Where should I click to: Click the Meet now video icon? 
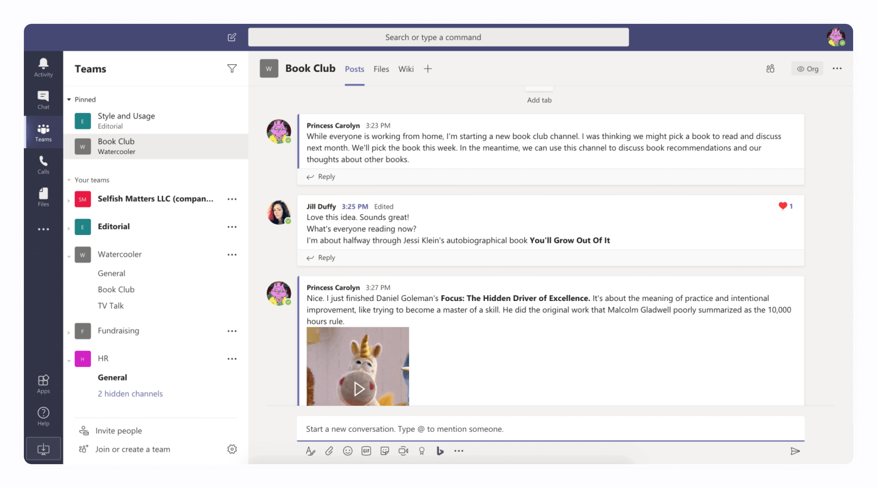[403, 451]
